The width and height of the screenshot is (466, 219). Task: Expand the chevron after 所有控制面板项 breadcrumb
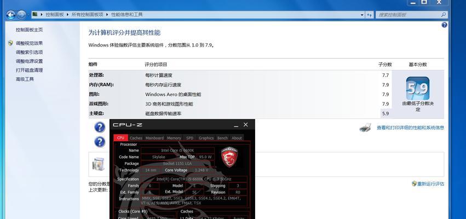coord(107,14)
